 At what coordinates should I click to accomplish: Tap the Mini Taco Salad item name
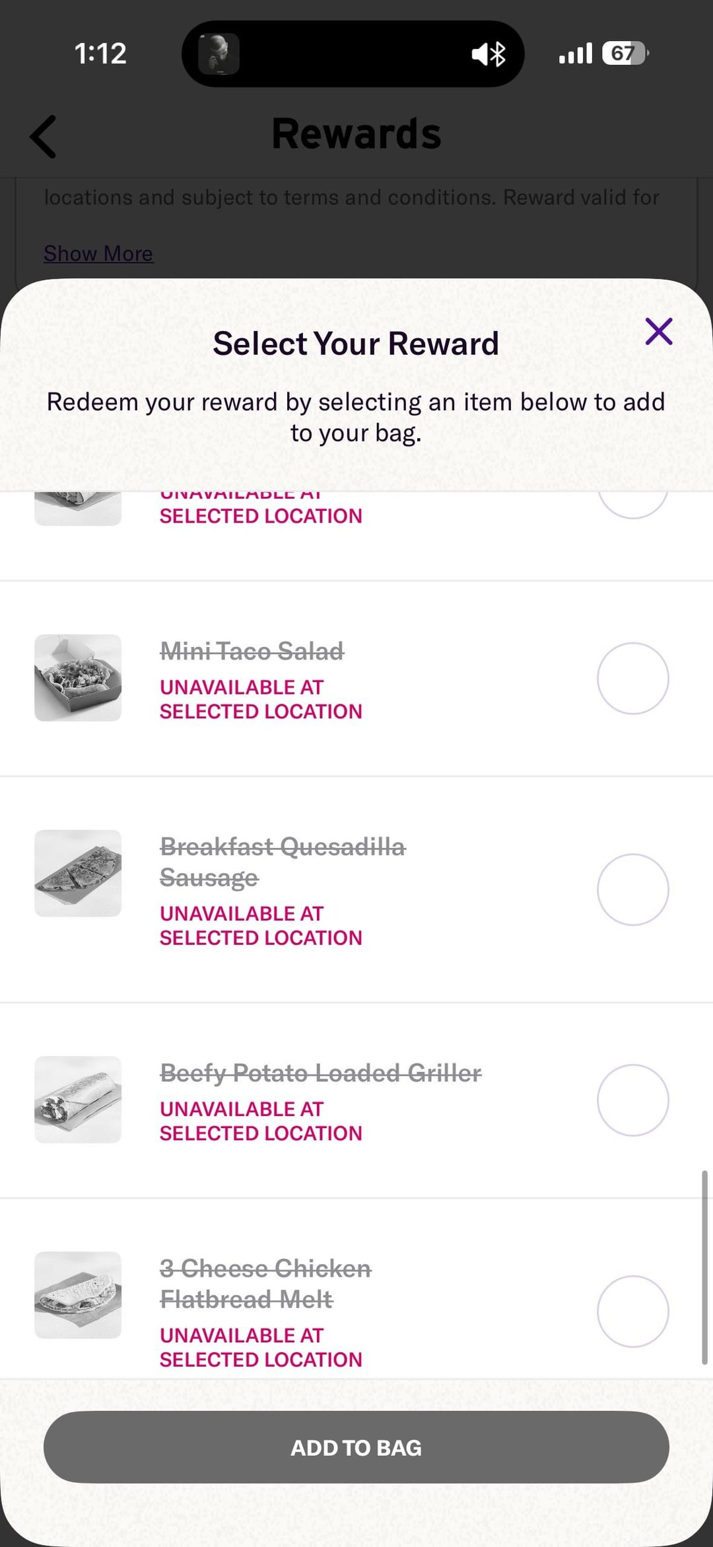click(252, 652)
